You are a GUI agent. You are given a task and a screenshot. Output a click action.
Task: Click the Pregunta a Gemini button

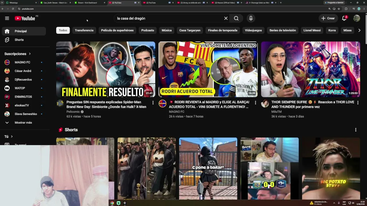[x=334, y=3]
